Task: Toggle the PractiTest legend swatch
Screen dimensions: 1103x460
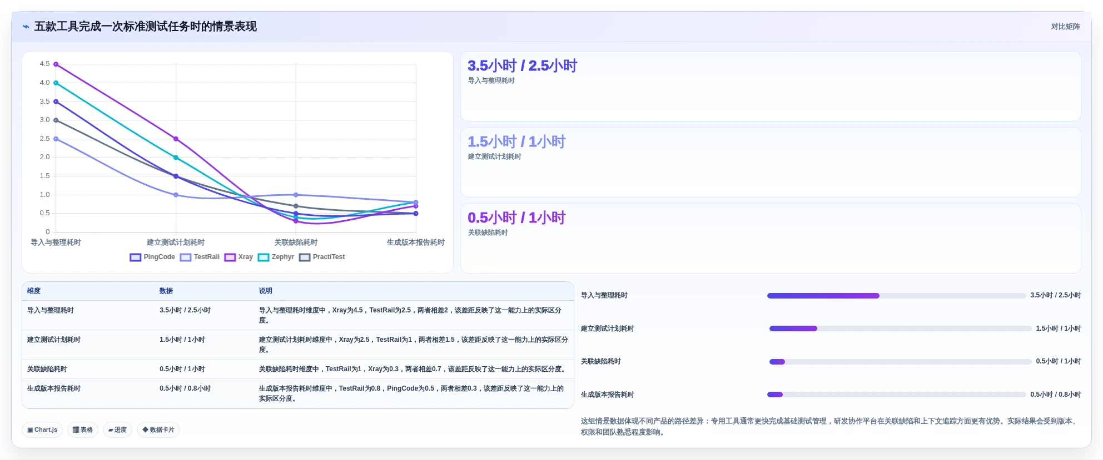Action: pos(305,257)
